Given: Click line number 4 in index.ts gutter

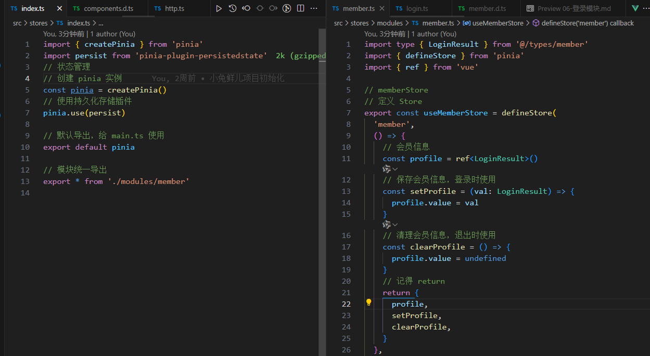Looking at the screenshot, I should (28, 78).
